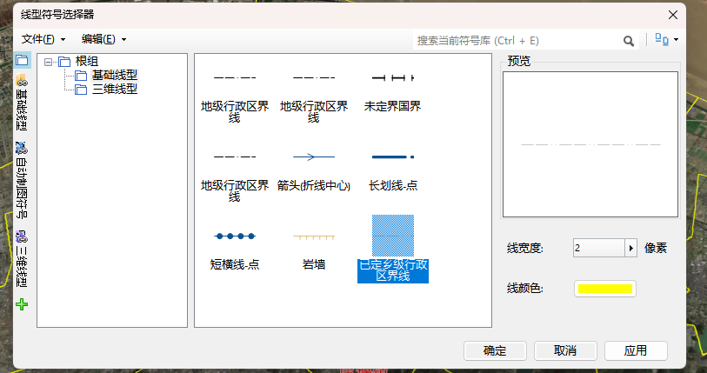Select the highlighted 已定乡级行政区界线 symbol
The image size is (707, 373).
pos(393,249)
